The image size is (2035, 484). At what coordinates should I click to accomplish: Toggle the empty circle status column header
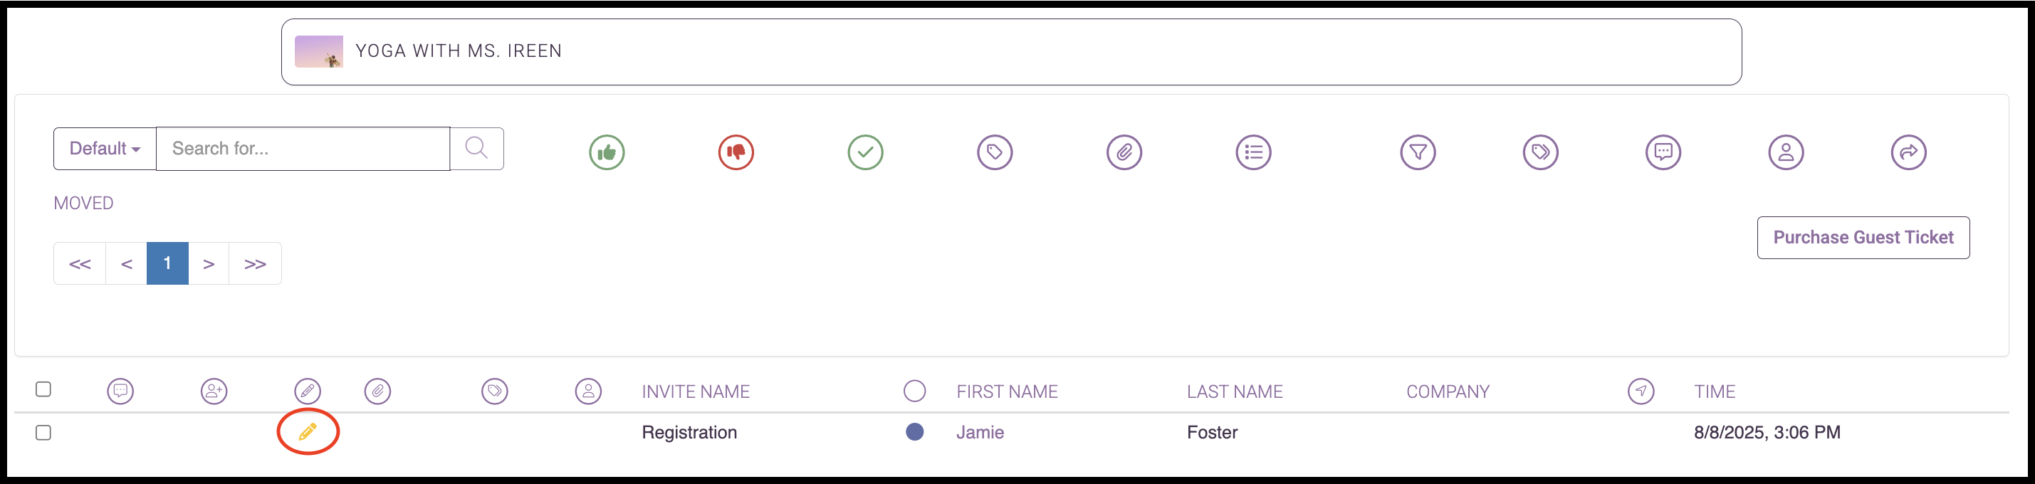(915, 391)
